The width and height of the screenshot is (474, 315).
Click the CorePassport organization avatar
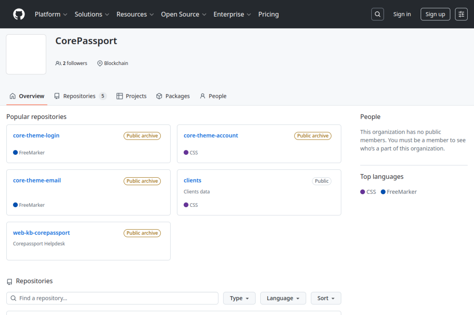26,54
